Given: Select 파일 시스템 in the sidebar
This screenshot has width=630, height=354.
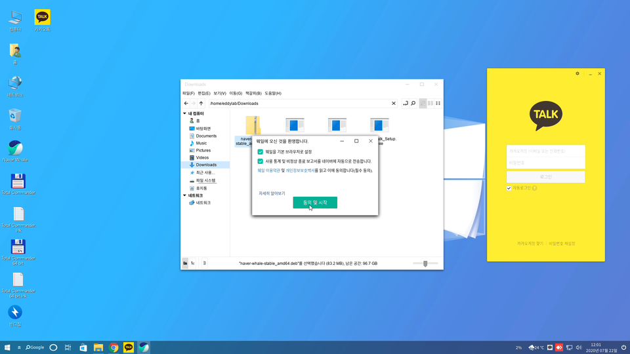Looking at the screenshot, I should point(205,181).
